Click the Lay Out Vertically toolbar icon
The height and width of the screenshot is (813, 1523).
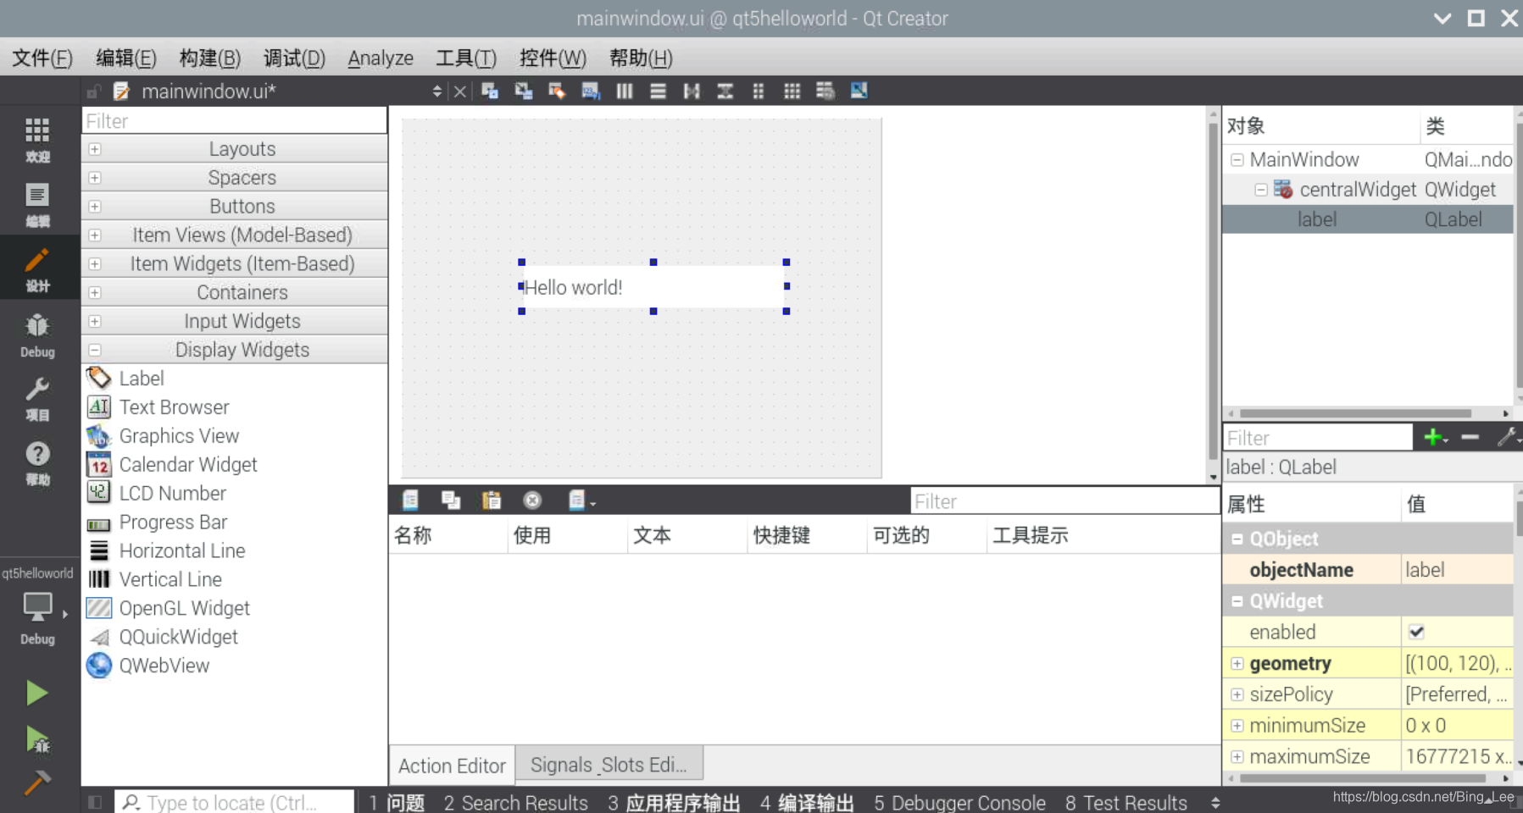659,91
